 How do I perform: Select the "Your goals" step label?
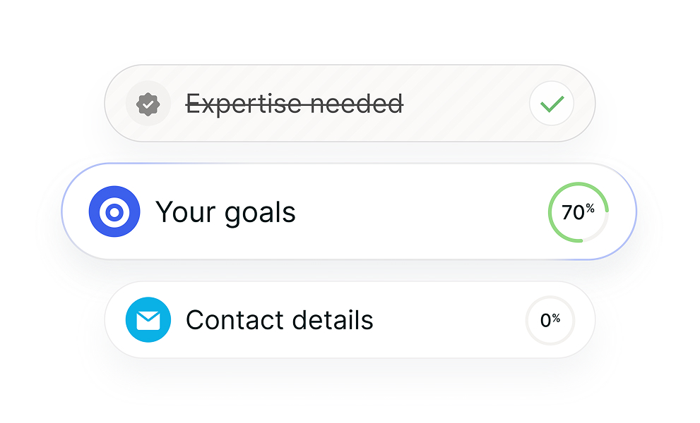[225, 212]
